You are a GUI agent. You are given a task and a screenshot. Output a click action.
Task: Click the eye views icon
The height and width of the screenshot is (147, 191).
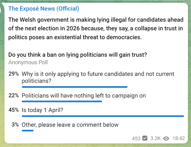(166, 138)
